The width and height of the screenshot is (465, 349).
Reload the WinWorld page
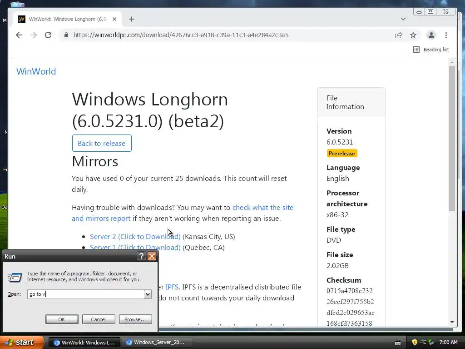(48, 35)
